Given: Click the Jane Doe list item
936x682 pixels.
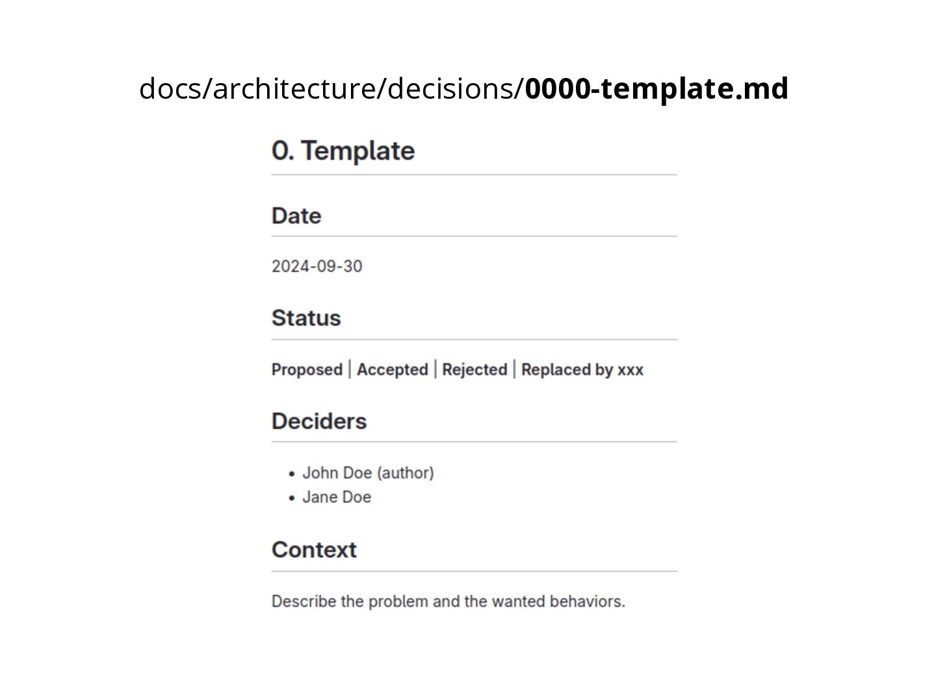Looking at the screenshot, I should pyautogui.click(x=337, y=498).
